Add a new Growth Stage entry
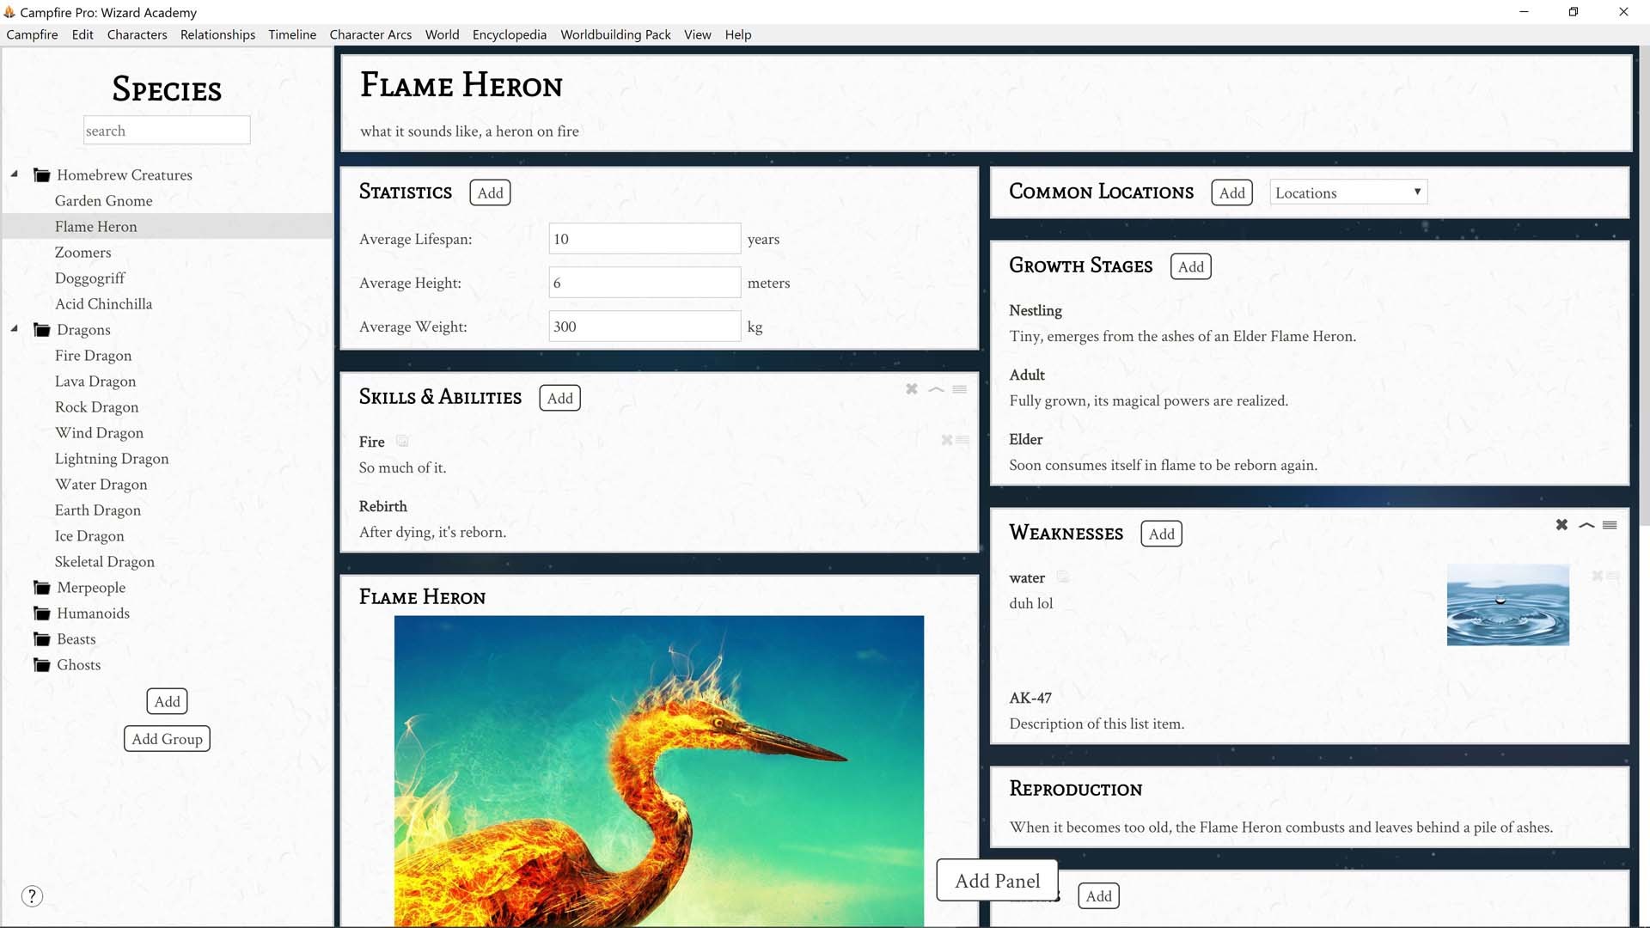 coord(1190,266)
